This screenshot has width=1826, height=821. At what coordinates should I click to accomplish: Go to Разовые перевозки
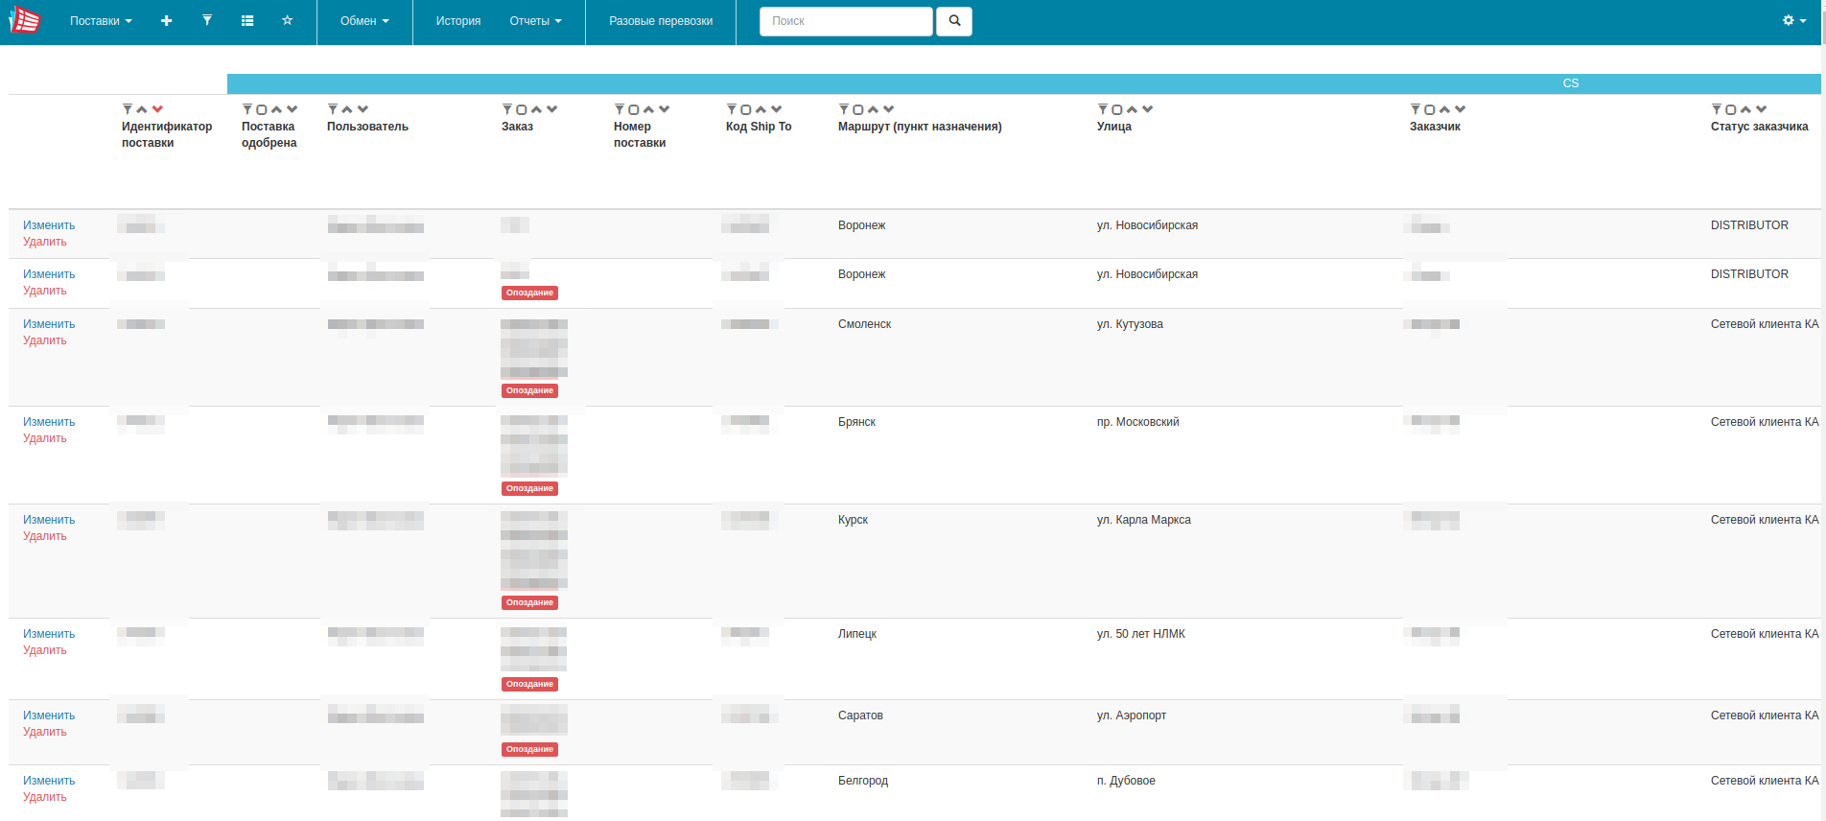click(x=661, y=21)
